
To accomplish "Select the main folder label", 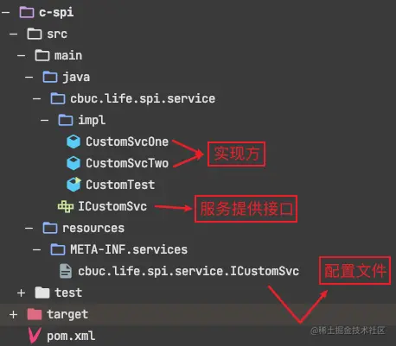I will coord(68,55).
